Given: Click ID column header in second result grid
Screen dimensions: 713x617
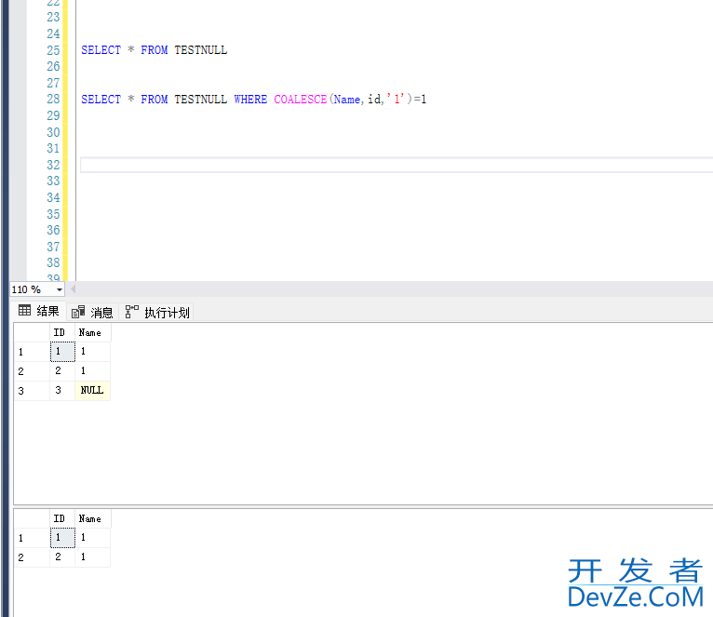Looking at the screenshot, I should (x=61, y=518).
